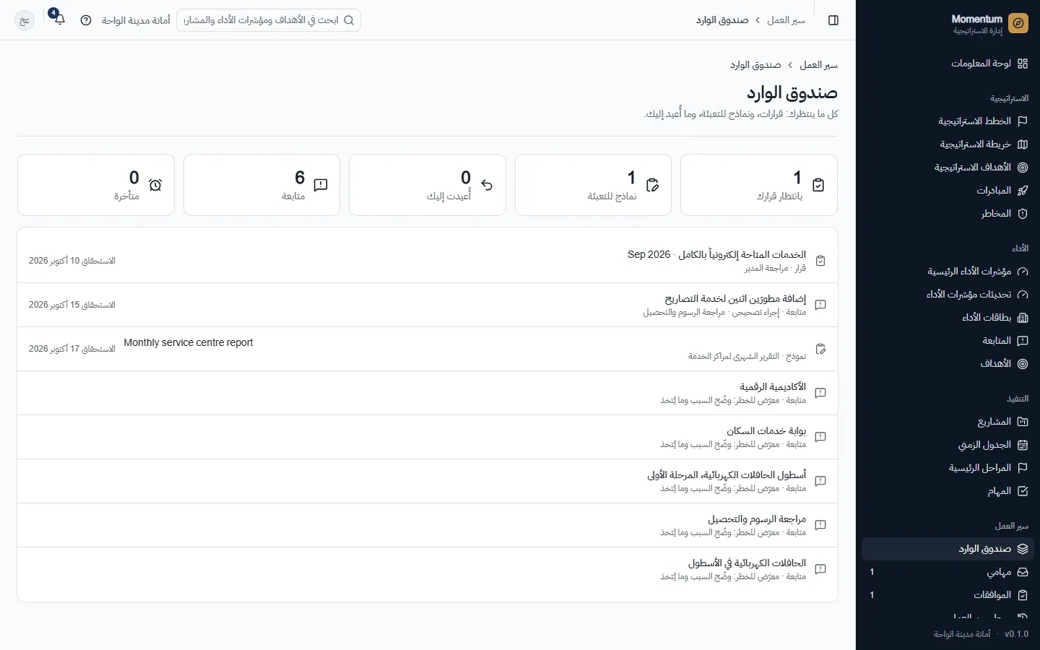Click the flag icon beside الخطط الاستراتيجية
This screenshot has width=1040, height=650.
[1023, 121]
